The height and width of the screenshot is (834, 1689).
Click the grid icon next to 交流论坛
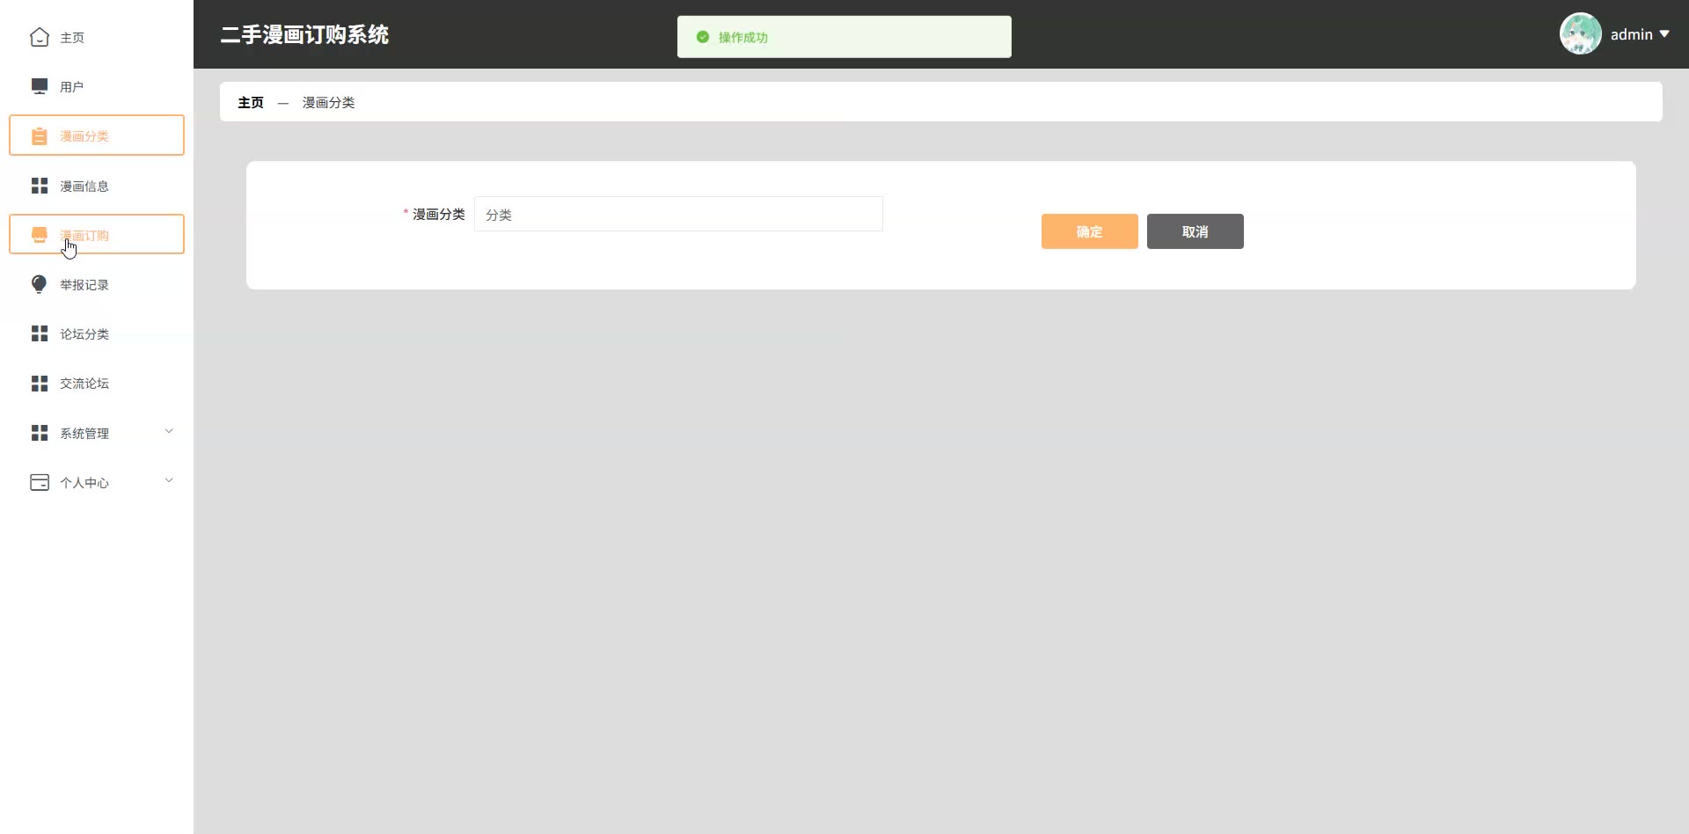pyautogui.click(x=40, y=384)
